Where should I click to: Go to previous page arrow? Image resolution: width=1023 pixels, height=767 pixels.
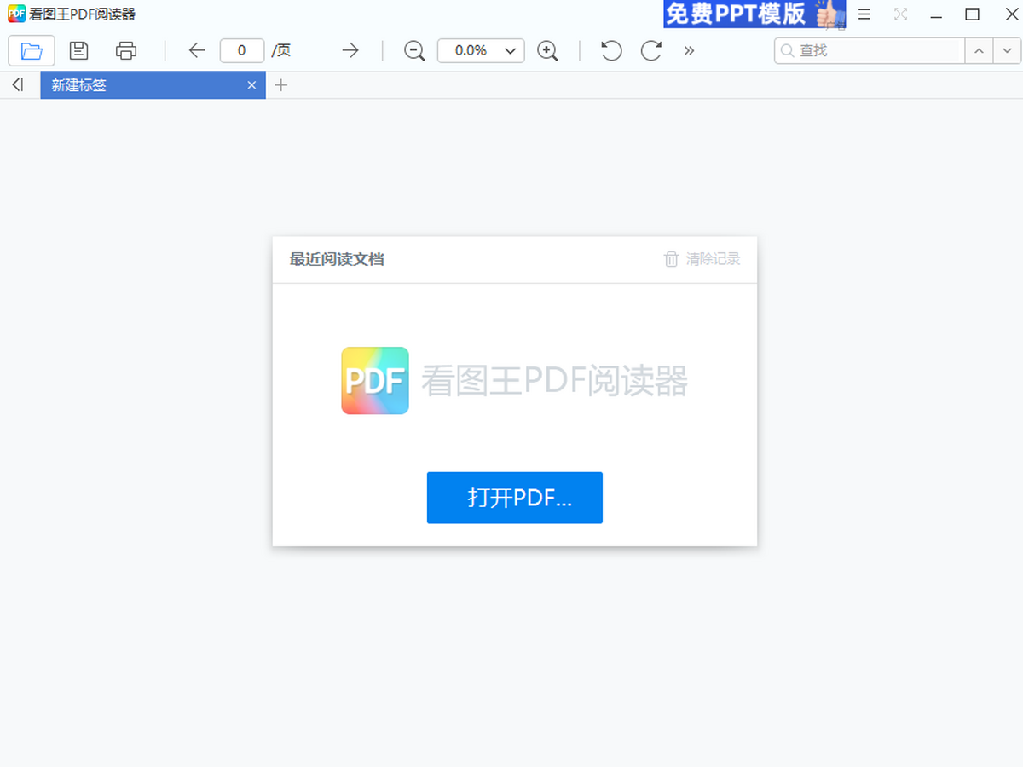[197, 51]
